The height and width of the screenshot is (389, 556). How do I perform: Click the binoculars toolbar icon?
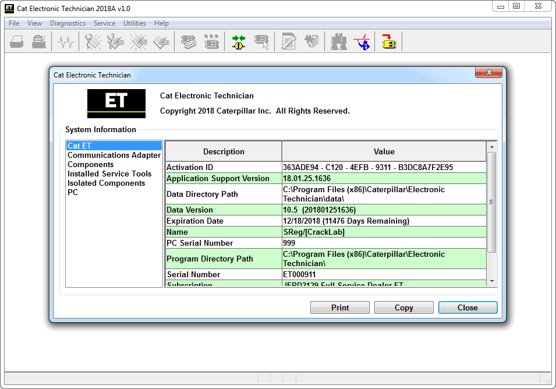tap(339, 42)
